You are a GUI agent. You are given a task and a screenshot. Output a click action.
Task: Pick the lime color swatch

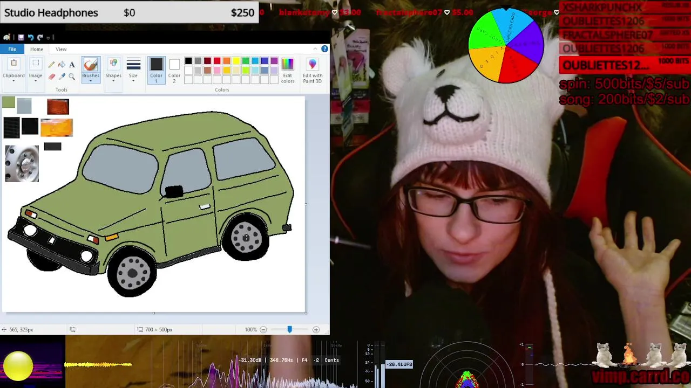[x=246, y=71]
